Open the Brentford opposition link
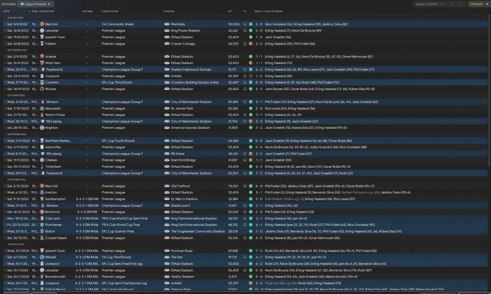The width and height of the screenshot is (491, 294). coord(53,212)
